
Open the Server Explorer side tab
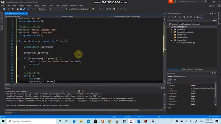click(x=2, y=18)
